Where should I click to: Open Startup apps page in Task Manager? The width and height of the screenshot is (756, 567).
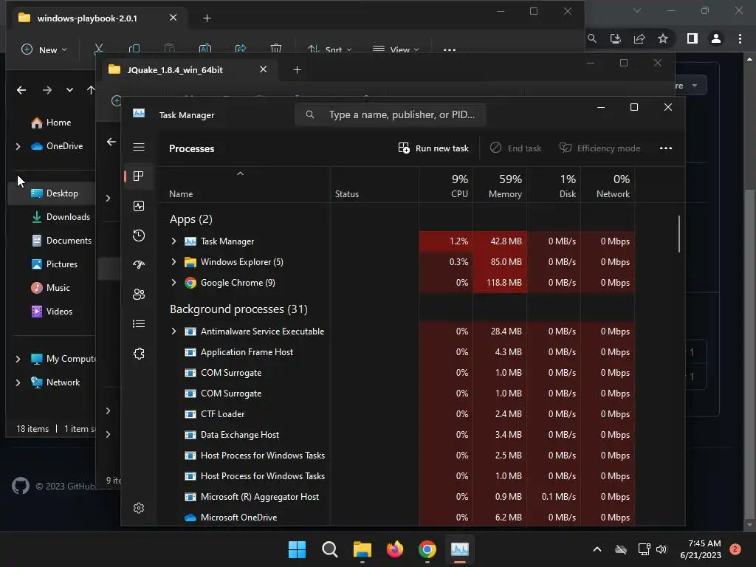[139, 265]
